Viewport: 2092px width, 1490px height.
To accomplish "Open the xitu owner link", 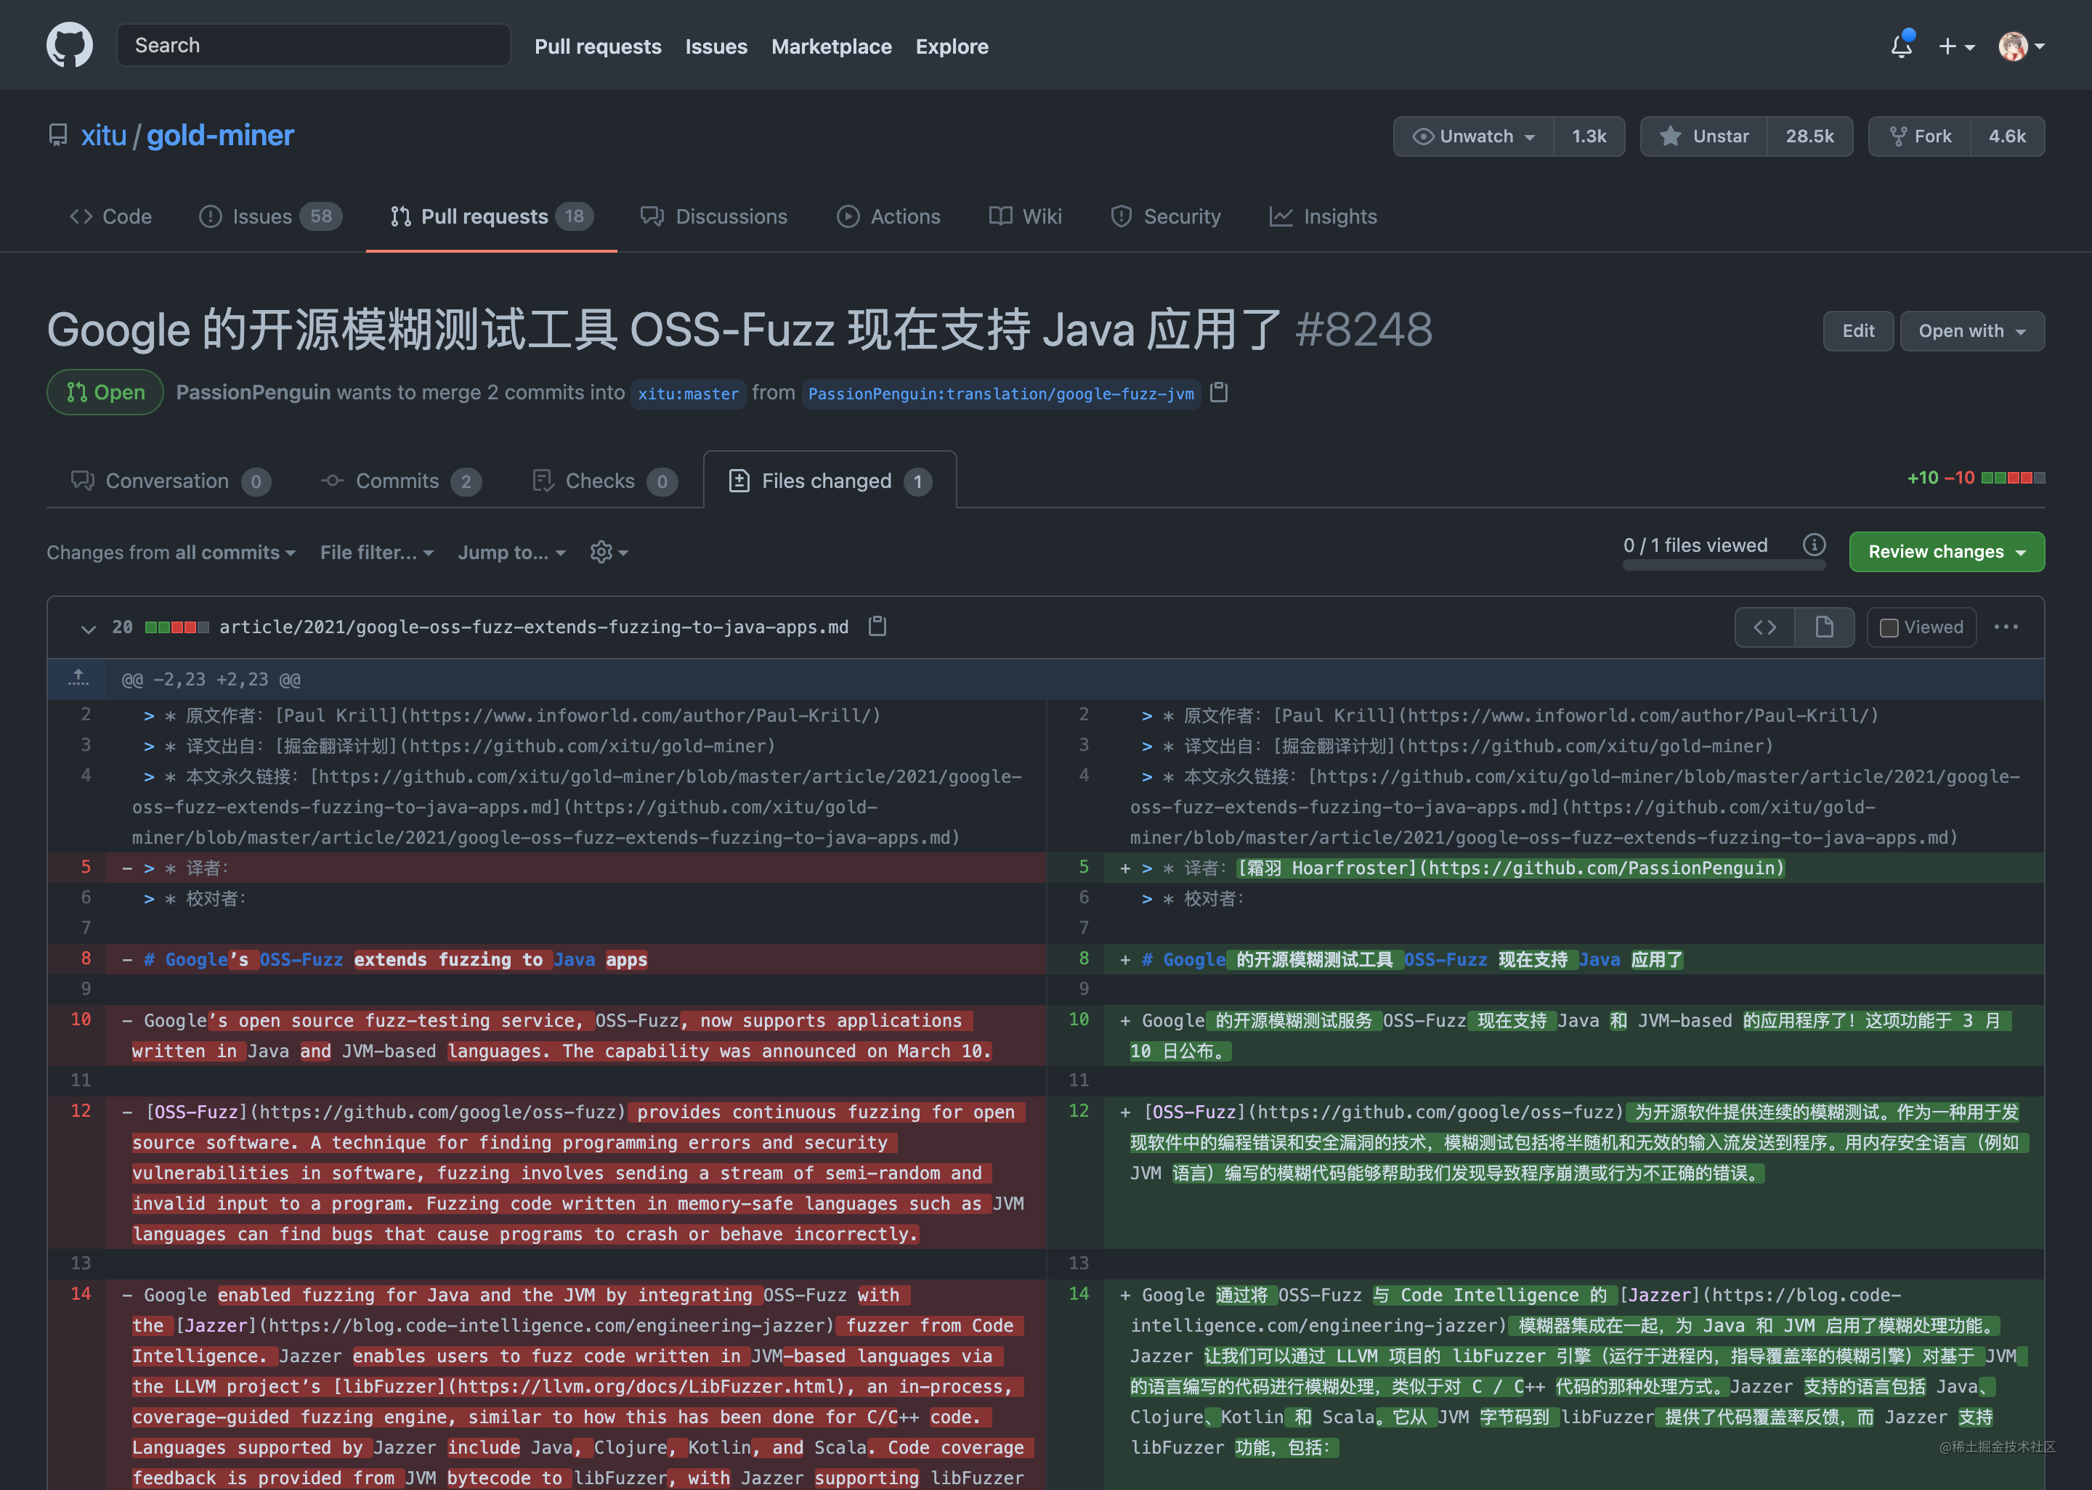I will pos(104,136).
